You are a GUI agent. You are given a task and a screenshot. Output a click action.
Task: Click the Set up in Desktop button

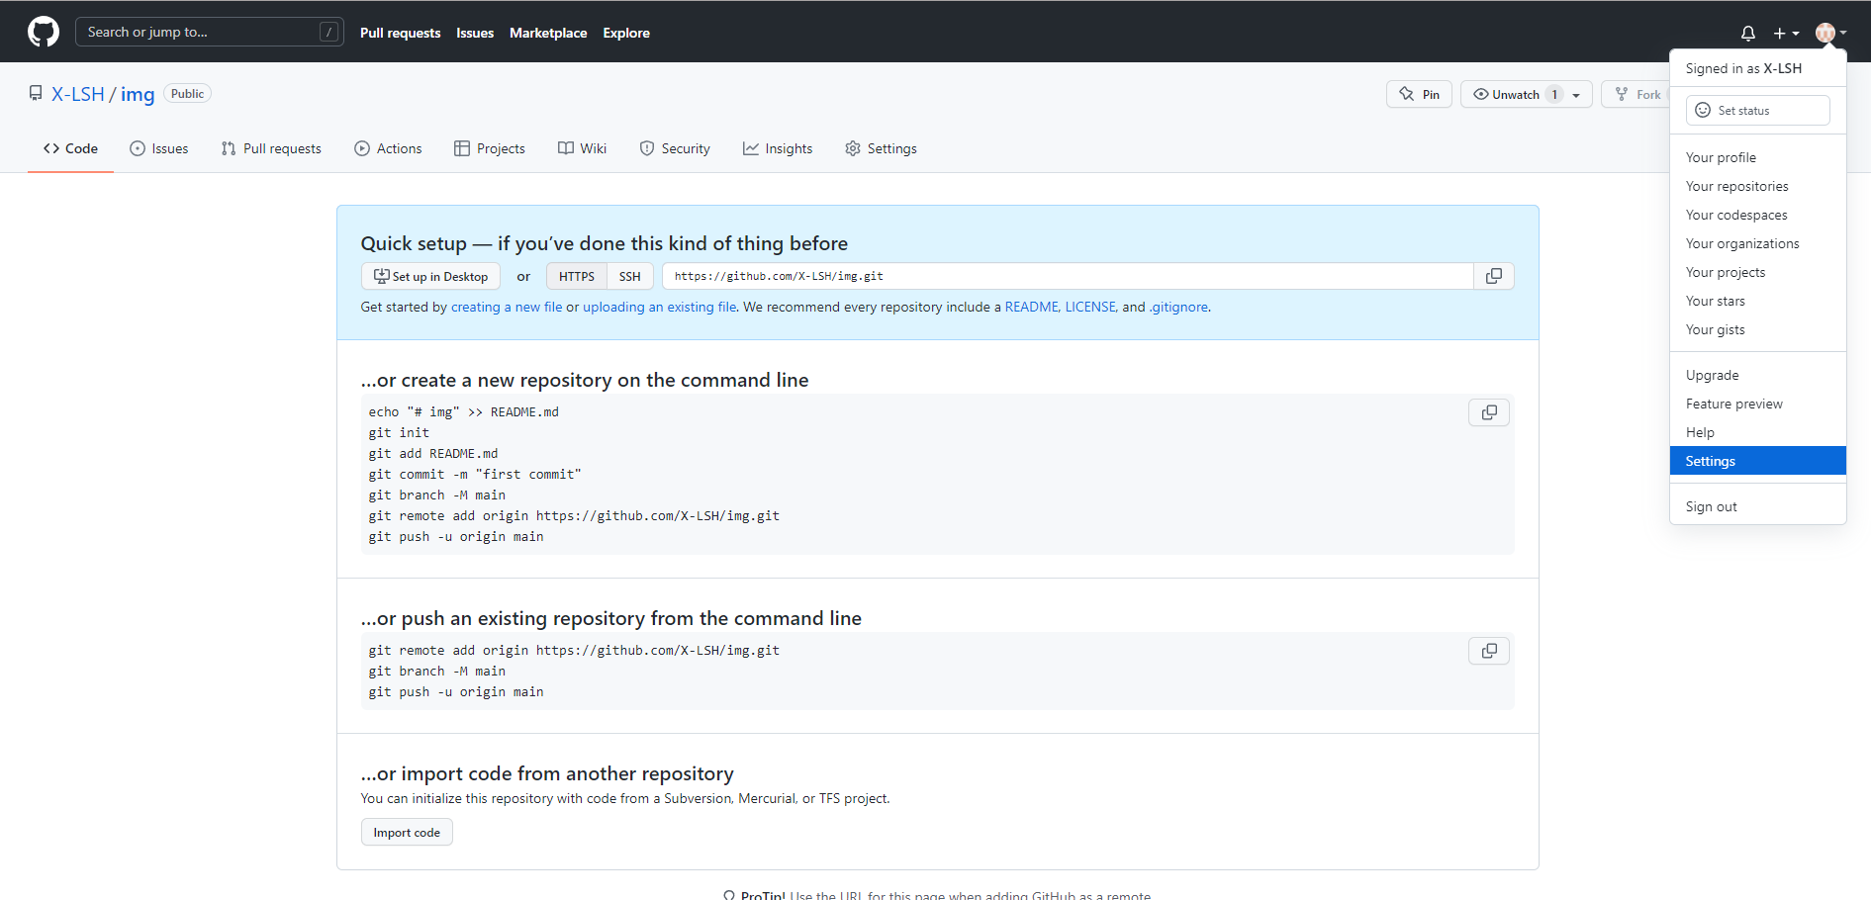point(430,276)
